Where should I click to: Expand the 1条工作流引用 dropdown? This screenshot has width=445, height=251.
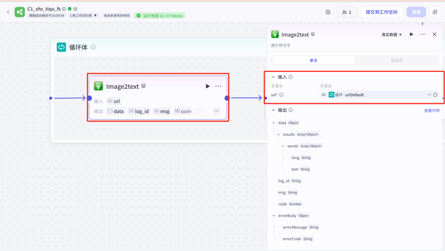[83, 16]
